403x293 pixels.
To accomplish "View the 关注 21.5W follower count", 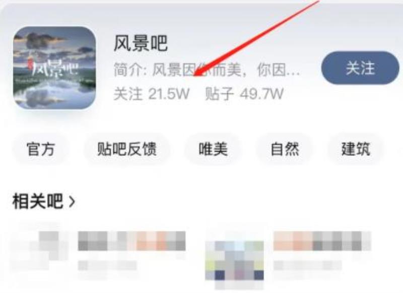I will (152, 94).
